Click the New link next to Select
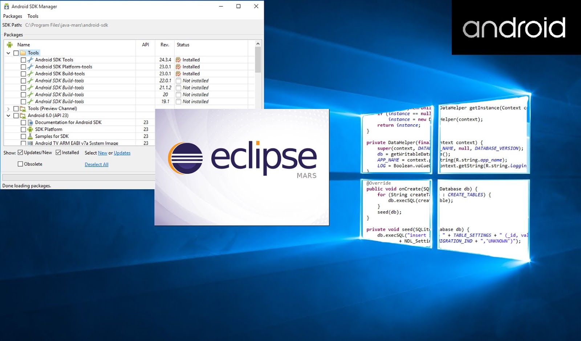 click(x=103, y=153)
